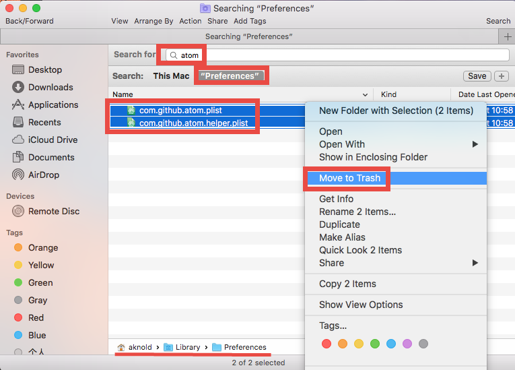Open the Action toolbar item

pos(190,21)
